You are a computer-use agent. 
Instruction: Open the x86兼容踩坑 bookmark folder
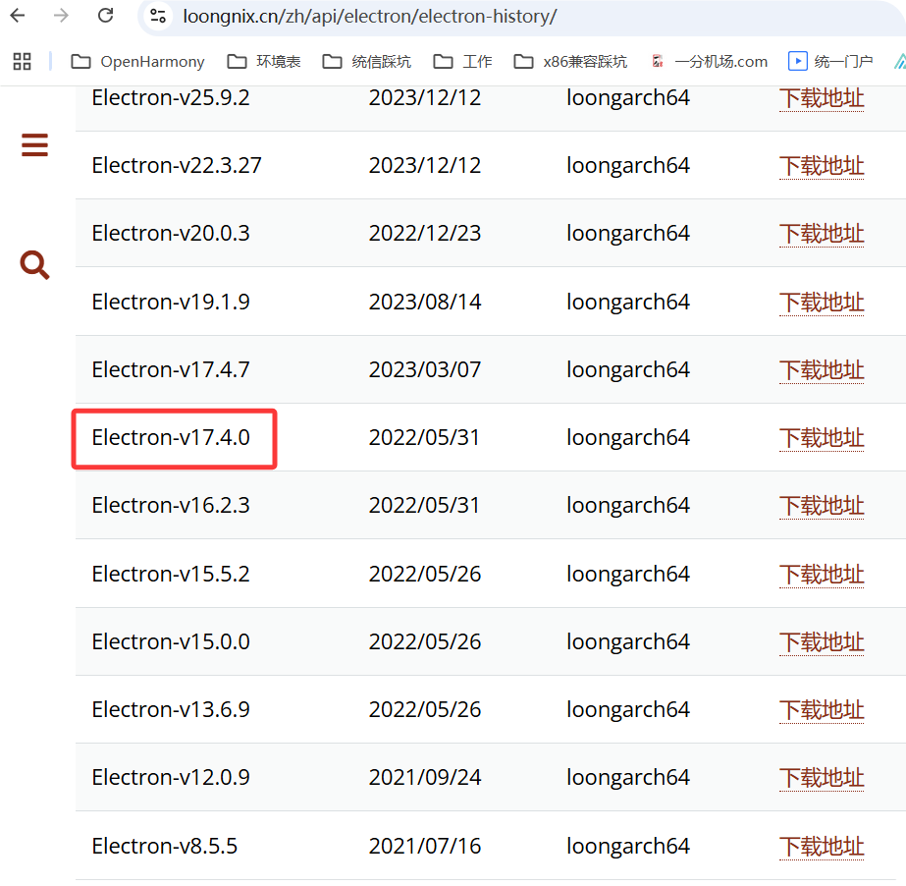point(570,61)
